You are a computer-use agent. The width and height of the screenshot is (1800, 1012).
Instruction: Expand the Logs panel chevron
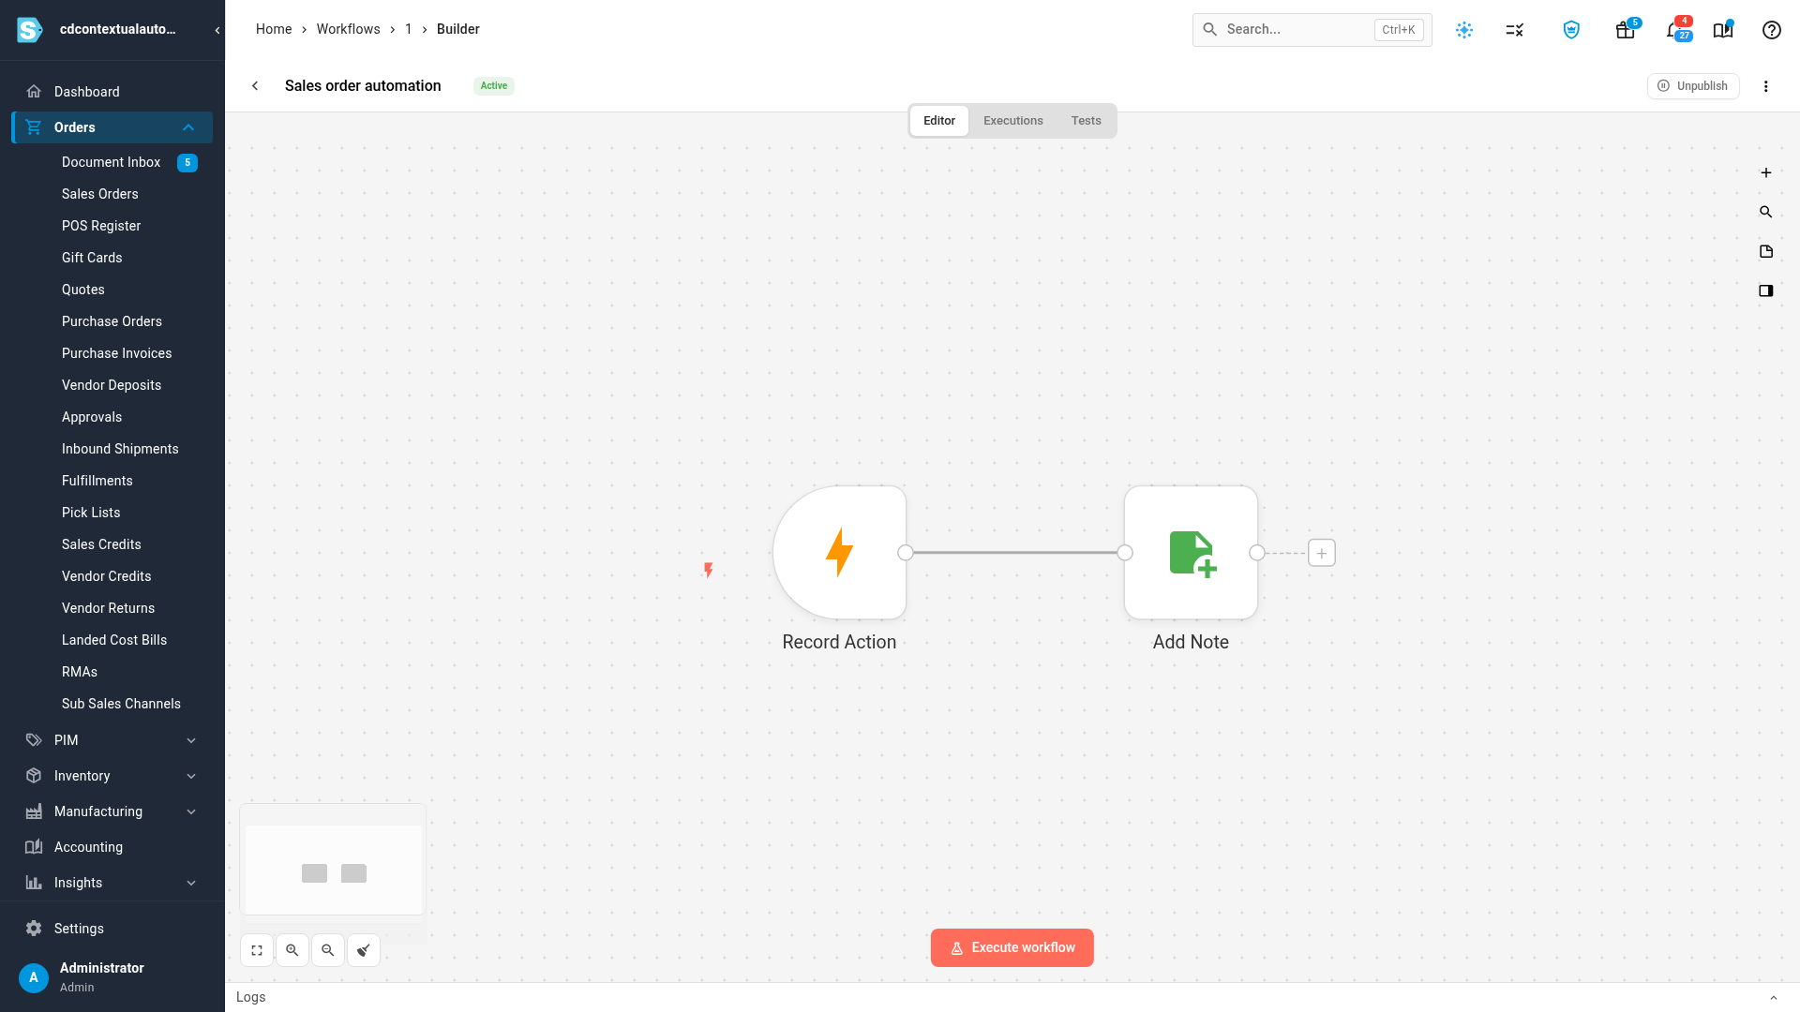click(1774, 998)
